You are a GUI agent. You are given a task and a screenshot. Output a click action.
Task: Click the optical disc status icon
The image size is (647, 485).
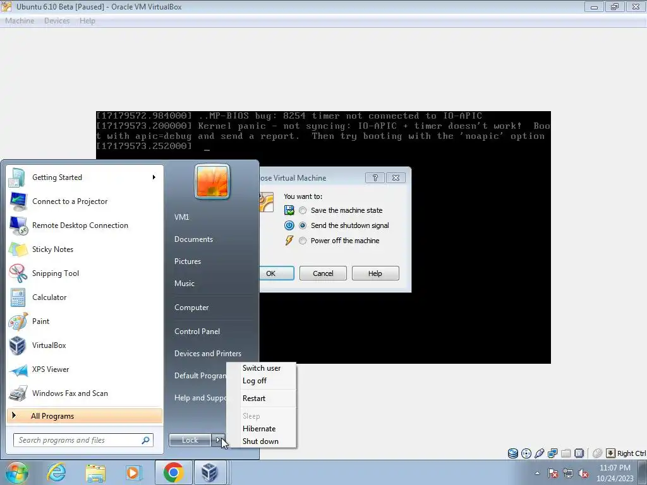pyautogui.click(x=526, y=453)
